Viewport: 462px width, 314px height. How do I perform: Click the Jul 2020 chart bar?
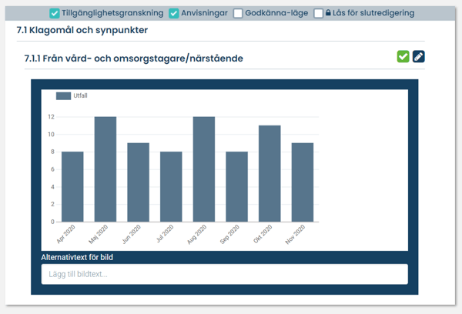point(171,186)
